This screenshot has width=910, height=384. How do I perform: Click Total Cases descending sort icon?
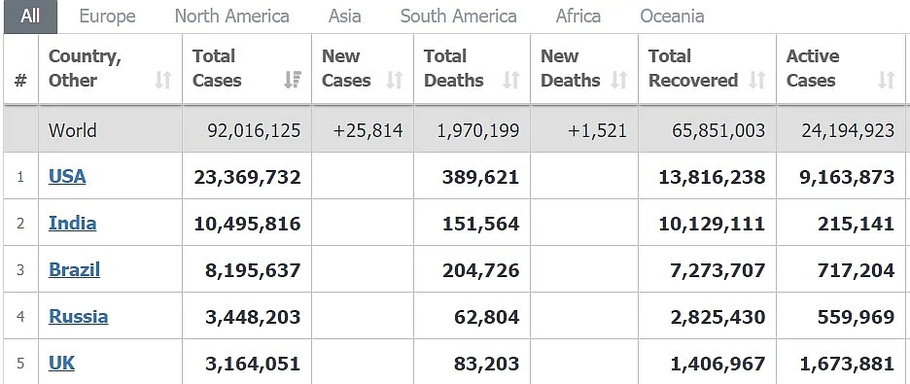coord(293,80)
